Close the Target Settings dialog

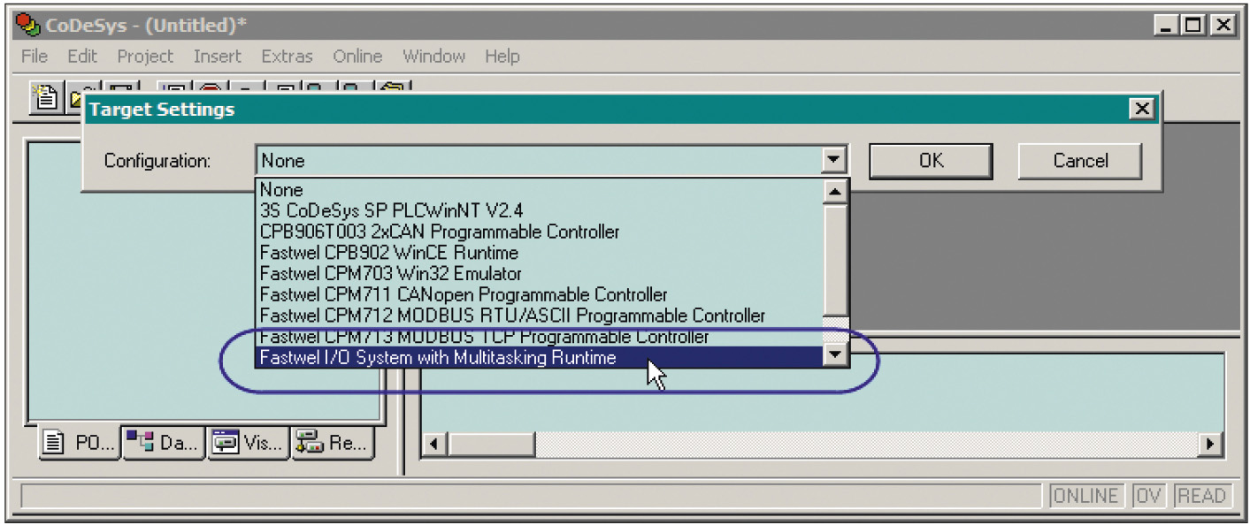pyautogui.click(x=1142, y=110)
